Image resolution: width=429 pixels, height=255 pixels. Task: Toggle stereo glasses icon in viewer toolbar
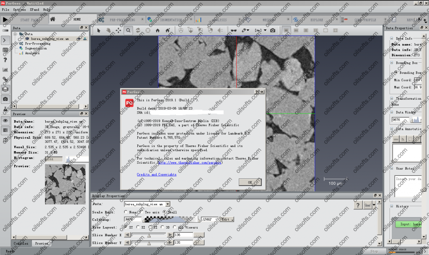234,30
